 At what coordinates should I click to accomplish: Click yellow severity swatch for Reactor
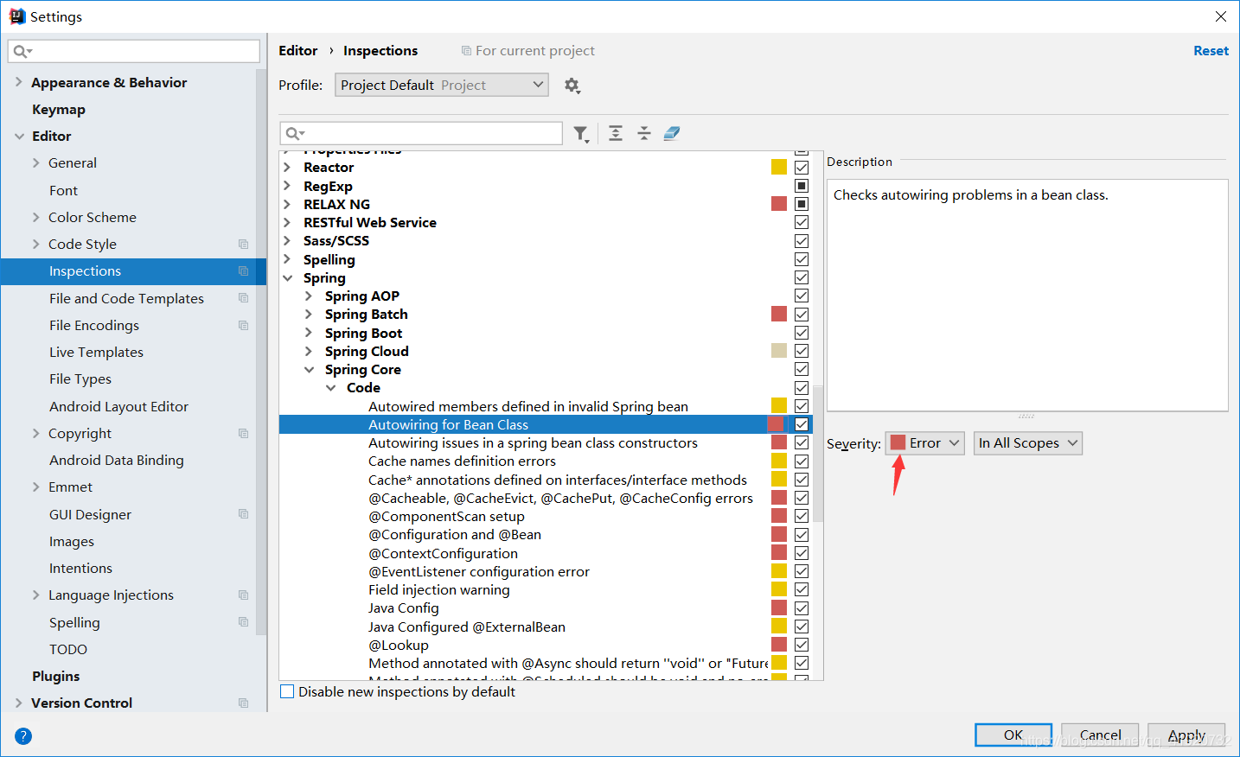pos(779,168)
